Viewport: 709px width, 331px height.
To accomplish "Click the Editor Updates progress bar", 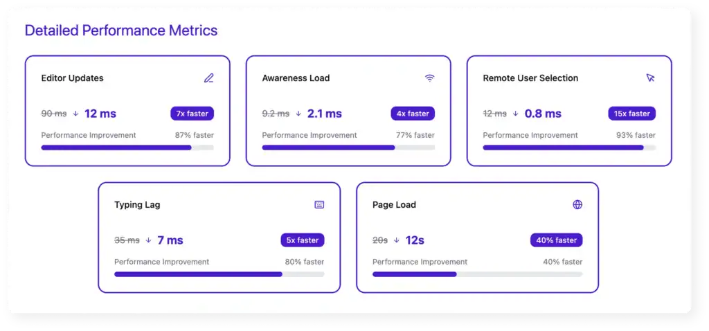I will coord(127,147).
